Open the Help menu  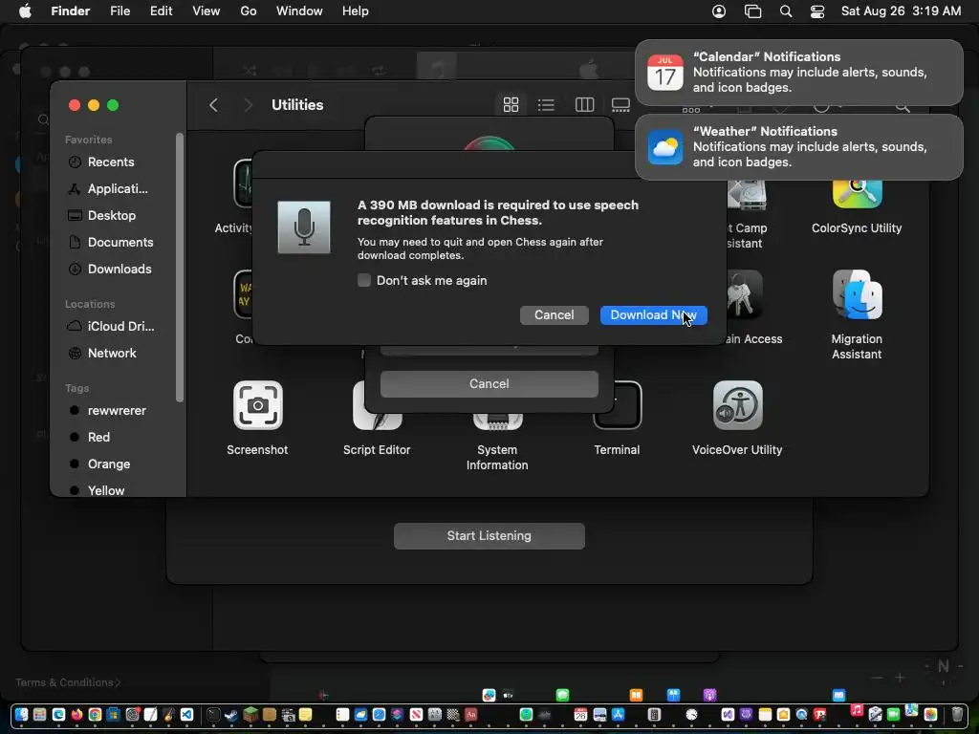(356, 11)
